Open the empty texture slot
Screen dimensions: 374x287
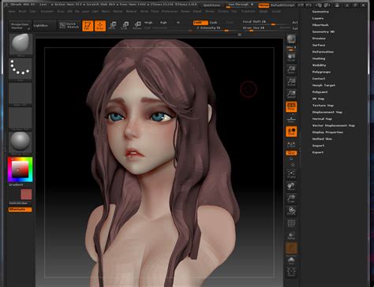21,118
